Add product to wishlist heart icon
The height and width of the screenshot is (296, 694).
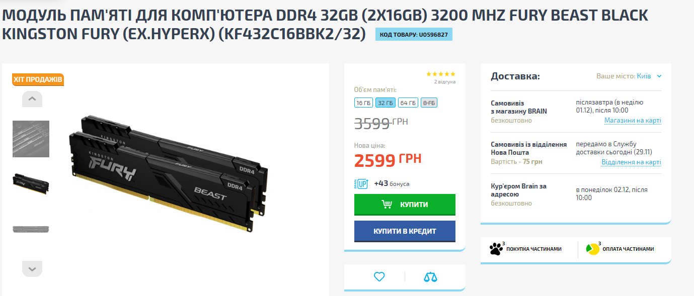click(x=379, y=276)
